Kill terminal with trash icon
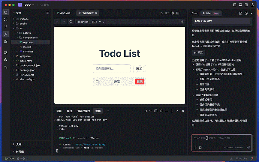Viewport: 259px width, 162px height. [x=161, y=111]
